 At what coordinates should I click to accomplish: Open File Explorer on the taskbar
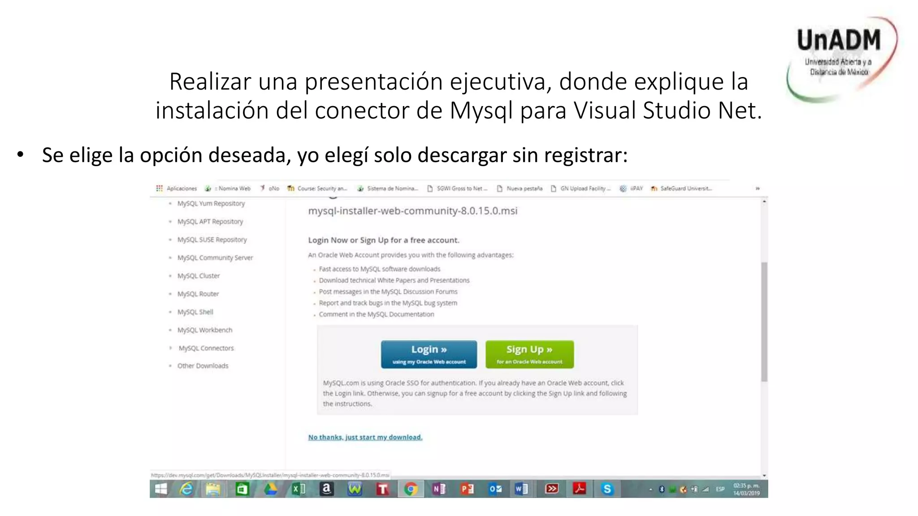(x=213, y=489)
